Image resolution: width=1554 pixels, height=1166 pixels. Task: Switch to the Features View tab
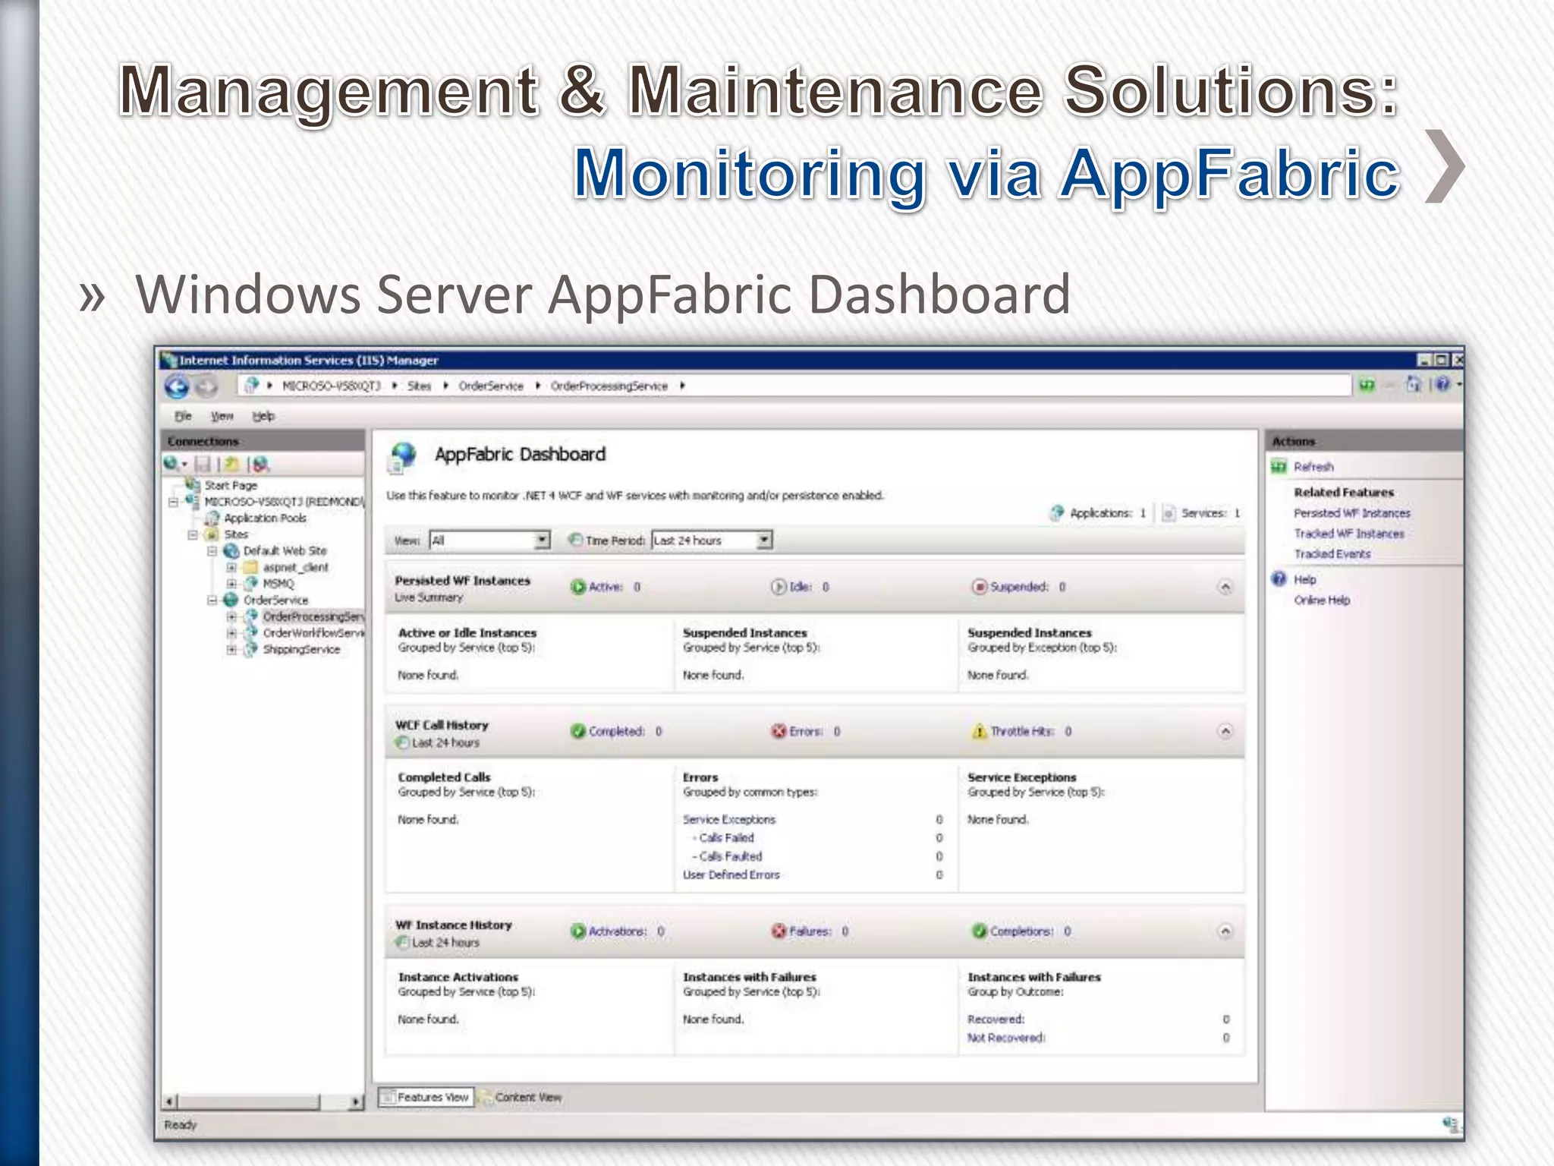click(x=426, y=1097)
